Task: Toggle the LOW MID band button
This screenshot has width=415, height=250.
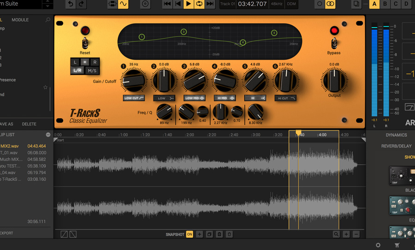Action: point(195,98)
